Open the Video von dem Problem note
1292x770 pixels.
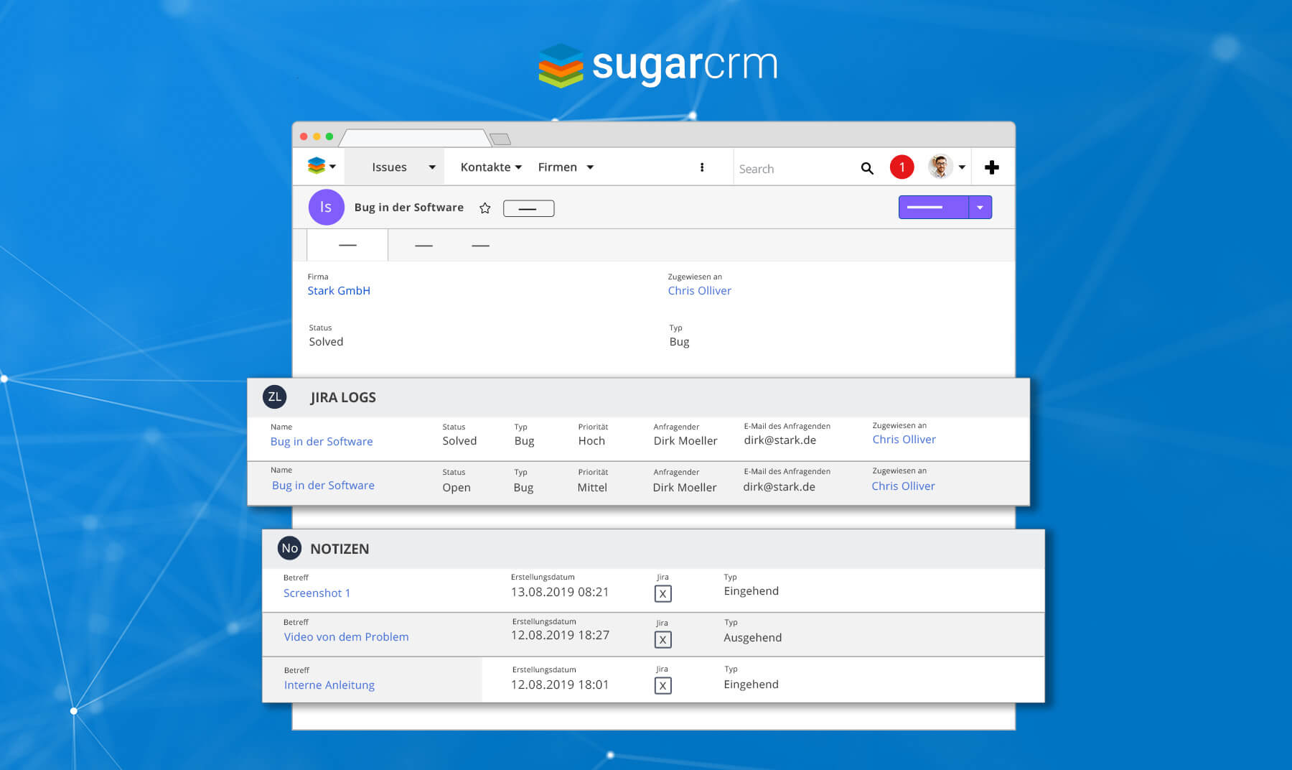(x=346, y=637)
